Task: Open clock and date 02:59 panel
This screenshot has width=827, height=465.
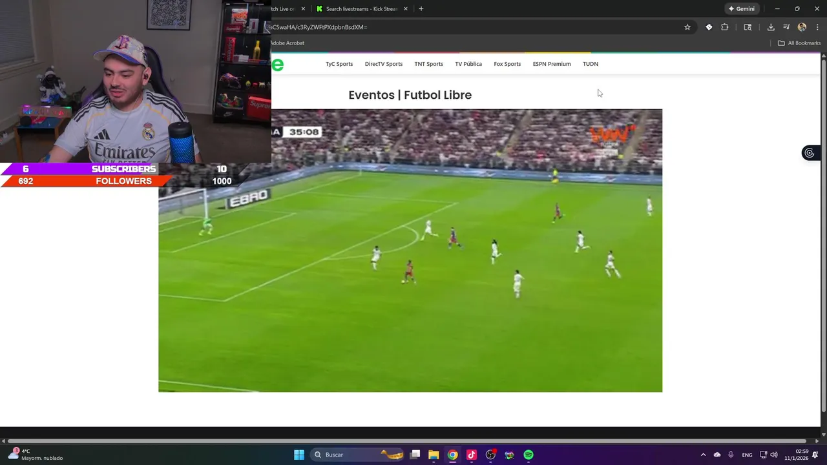Action: 797,455
